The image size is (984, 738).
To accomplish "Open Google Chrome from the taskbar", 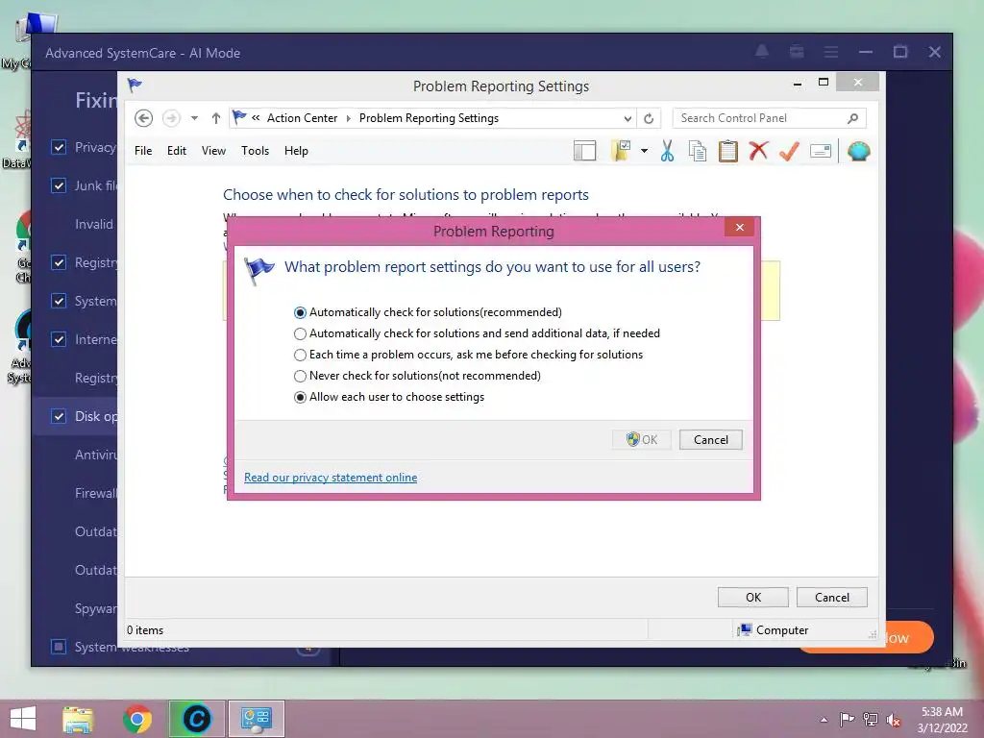I will (x=137, y=719).
